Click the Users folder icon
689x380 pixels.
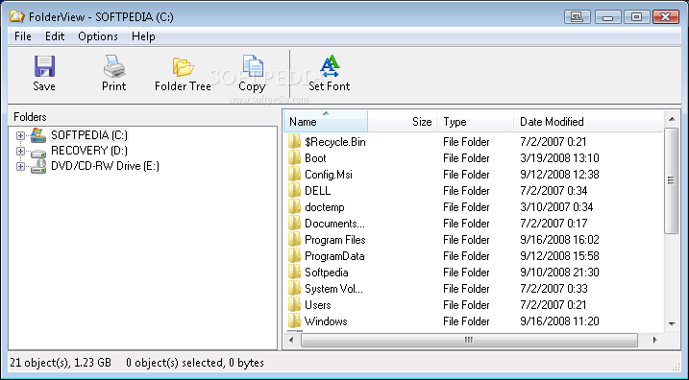coord(294,304)
